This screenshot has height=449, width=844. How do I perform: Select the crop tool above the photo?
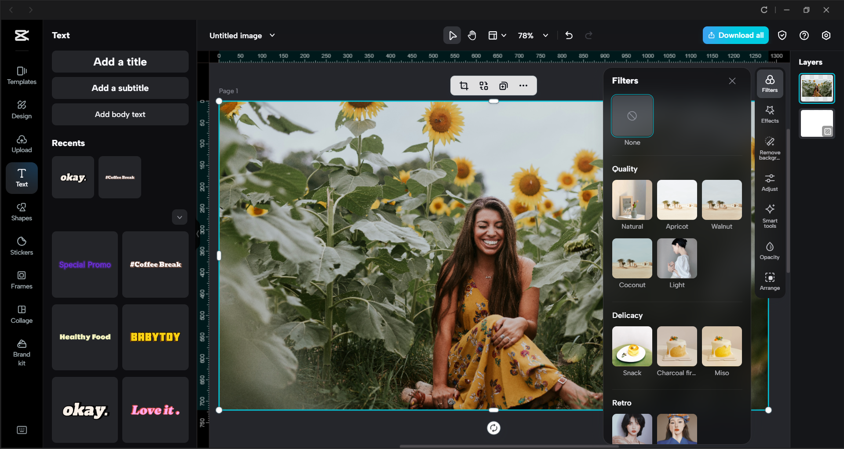463,86
